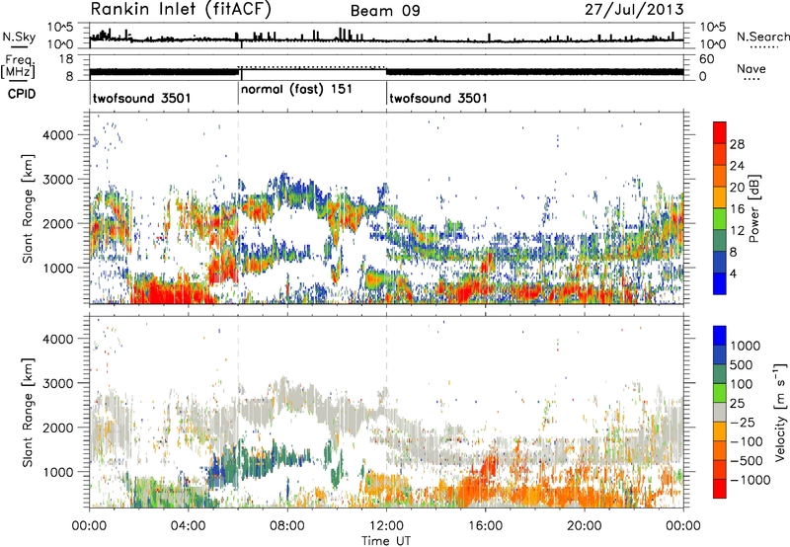The width and height of the screenshot is (790, 547).
Task: Pick the red bottom segment of velocity colorbar
Action: point(720,489)
